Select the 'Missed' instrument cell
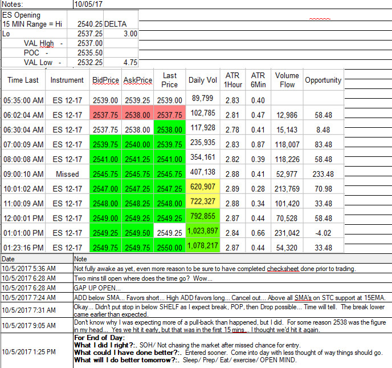The width and height of the screenshot is (392, 368). tap(67, 174)
